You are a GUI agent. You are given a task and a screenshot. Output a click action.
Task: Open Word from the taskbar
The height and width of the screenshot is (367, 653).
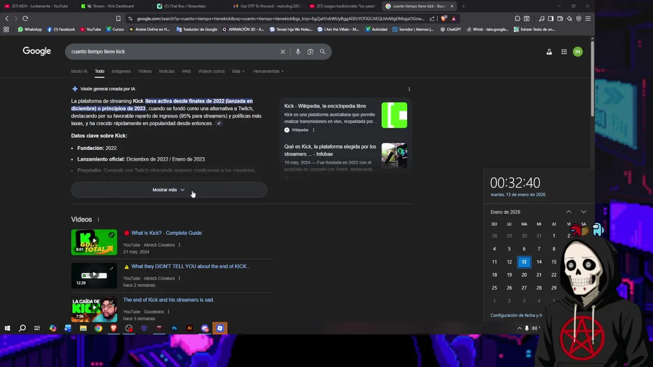(x=68, y=328)
